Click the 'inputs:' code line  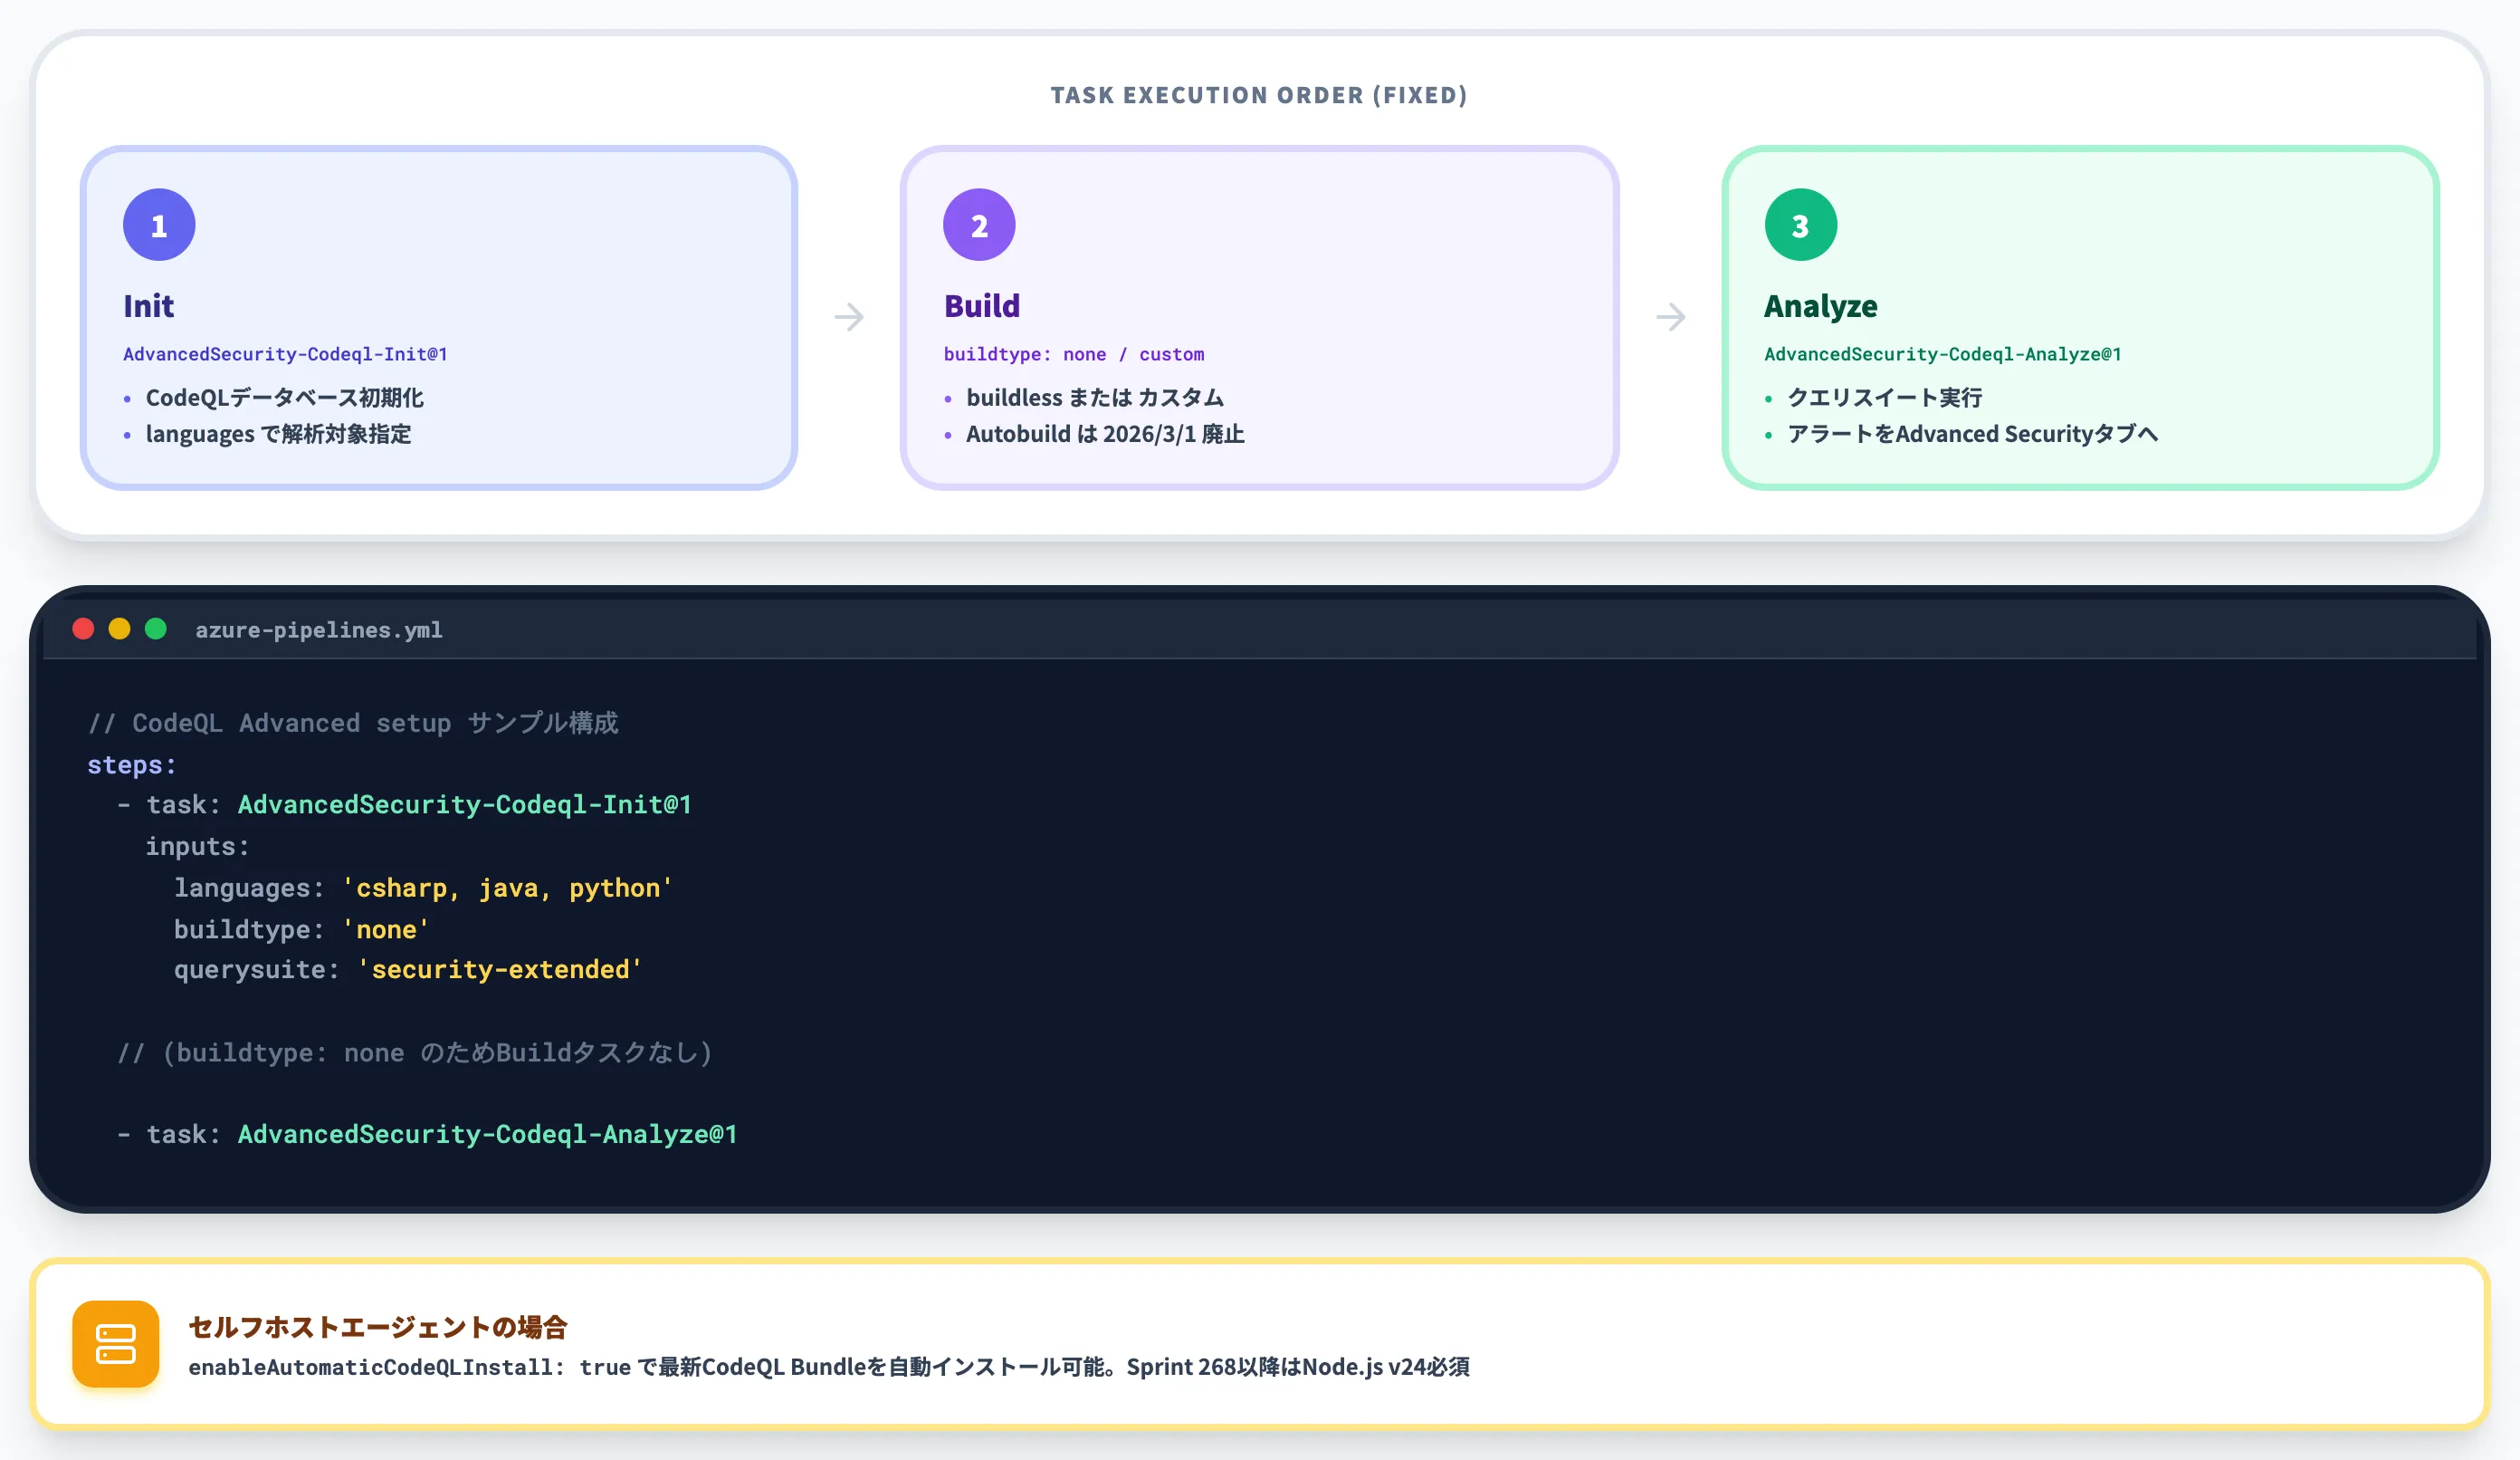[x=197, y=847]
